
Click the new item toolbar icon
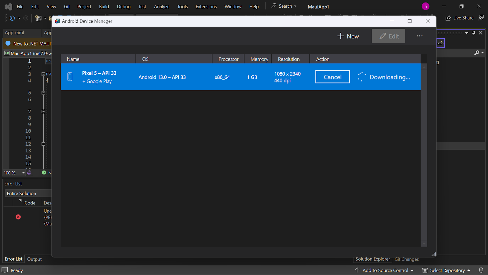[x=38, y=18]
